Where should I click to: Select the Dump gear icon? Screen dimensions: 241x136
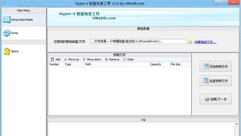click(6, 33)
